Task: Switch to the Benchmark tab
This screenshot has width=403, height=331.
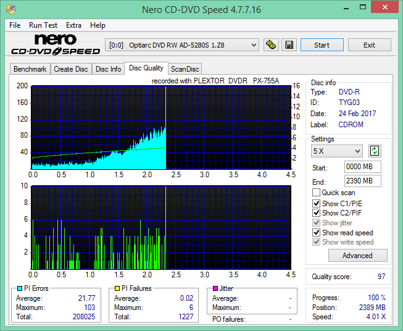Action: 30,69
